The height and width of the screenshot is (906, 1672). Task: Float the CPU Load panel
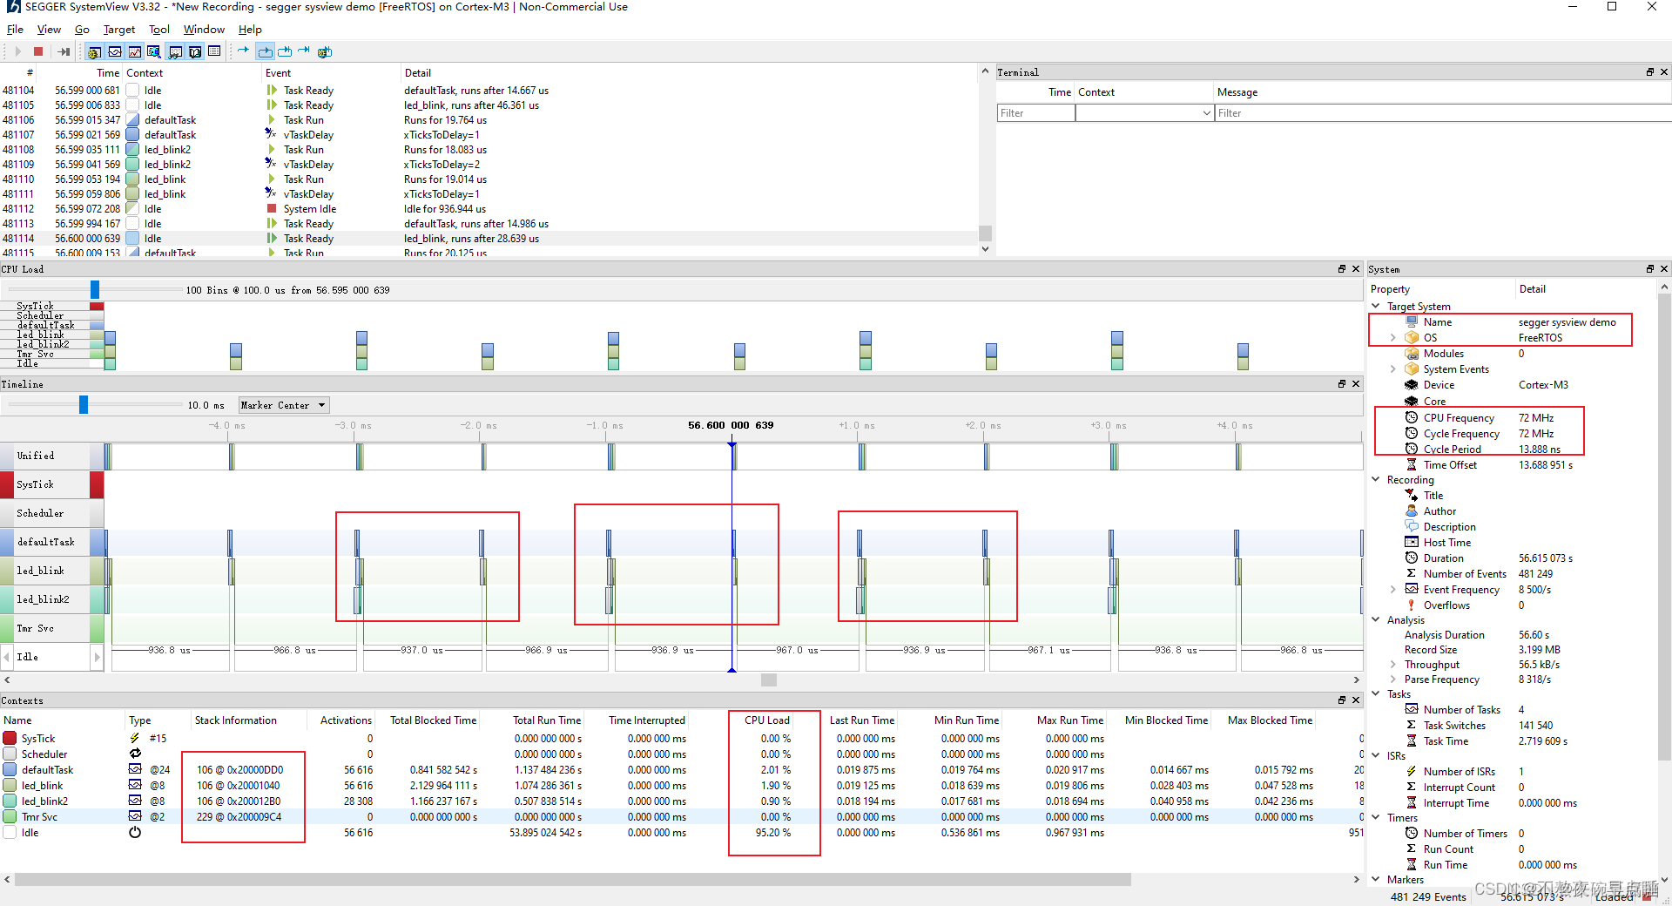pos(1342,269)
